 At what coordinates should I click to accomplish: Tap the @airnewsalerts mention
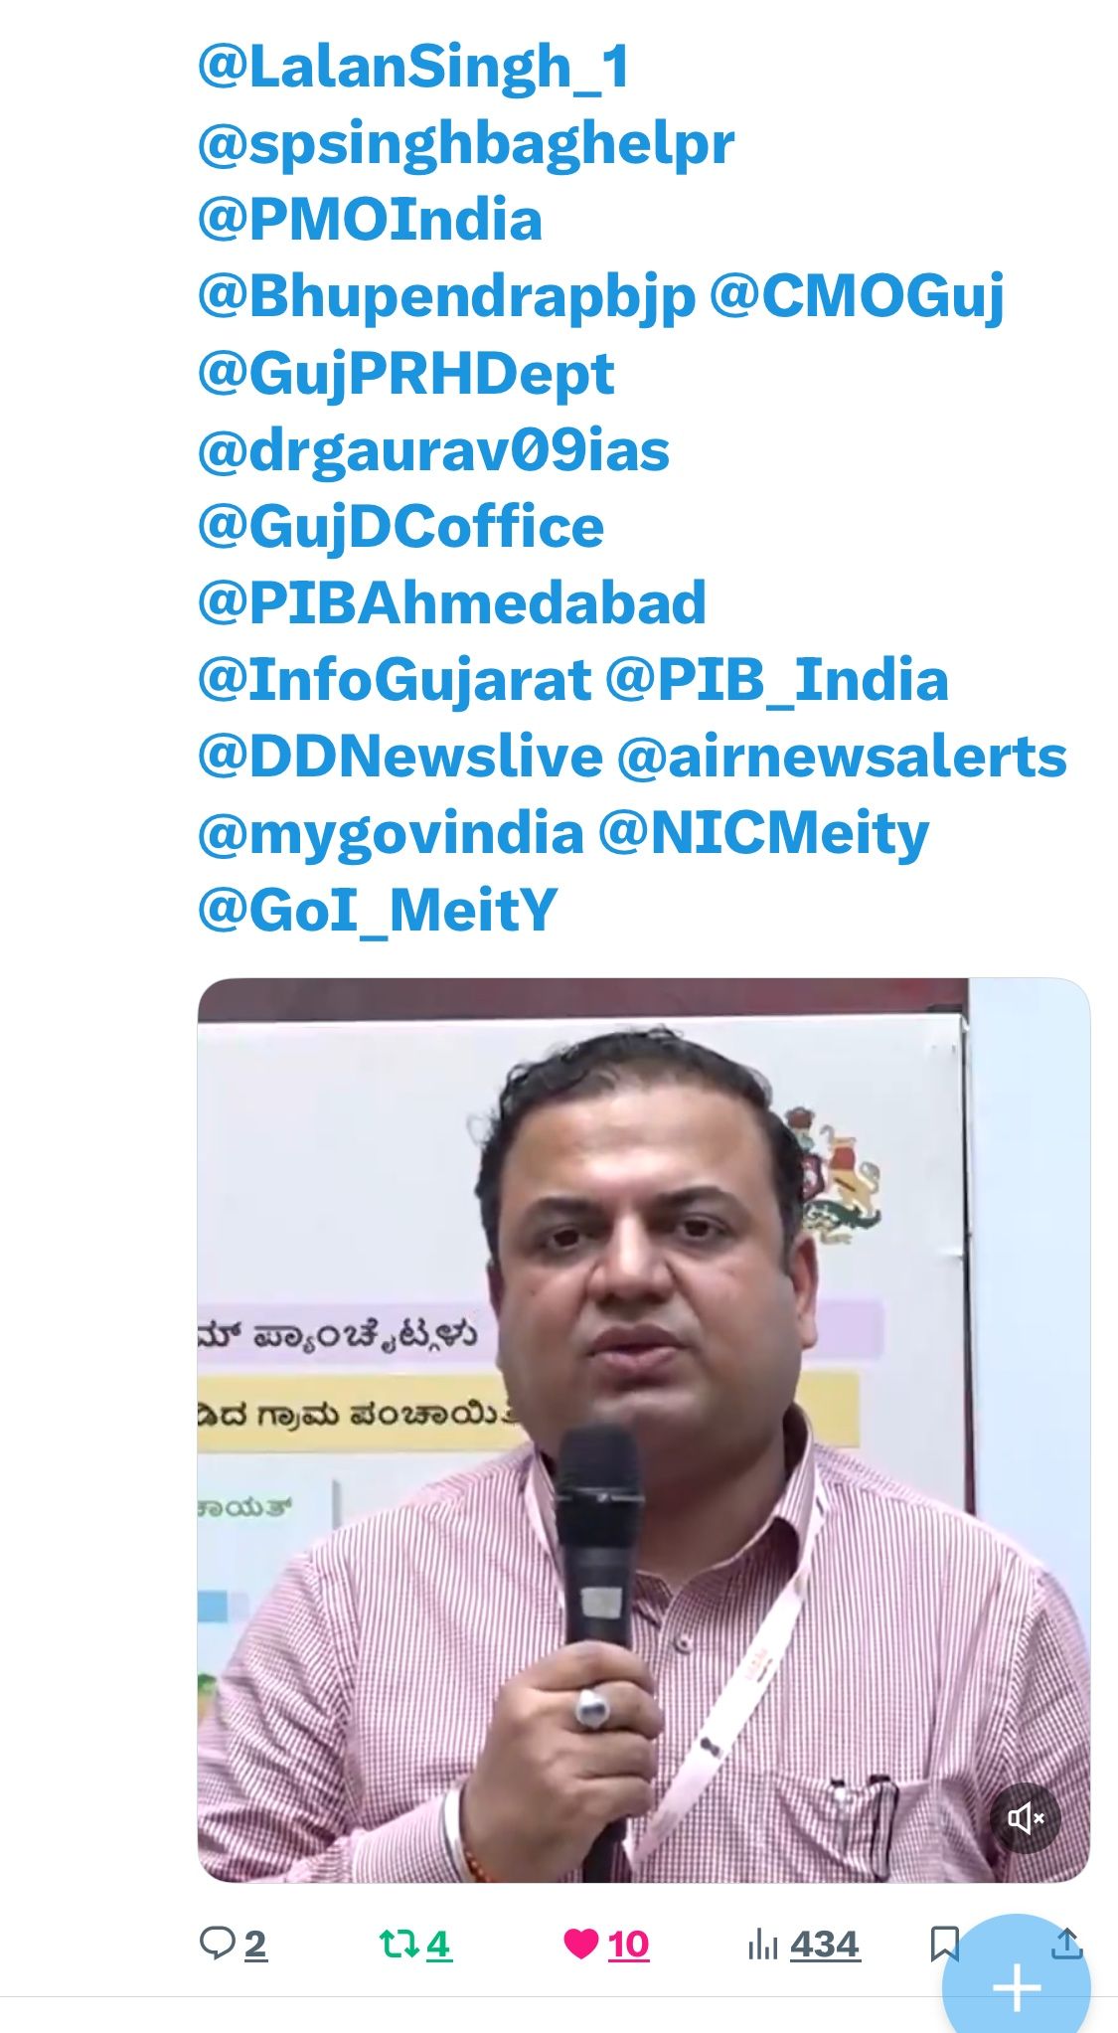click(842, 757)
